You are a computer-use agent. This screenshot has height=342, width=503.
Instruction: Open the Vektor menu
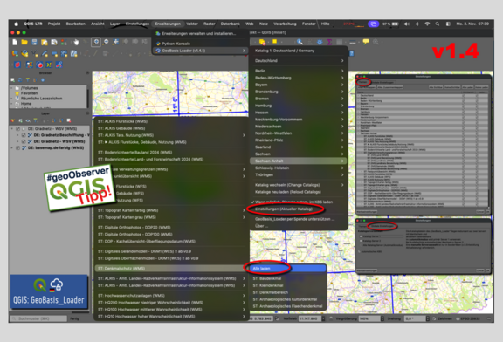click(192, 24)
